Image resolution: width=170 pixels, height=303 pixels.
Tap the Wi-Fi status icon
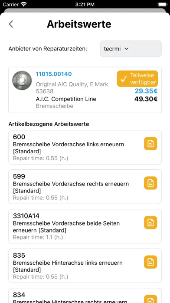pyautogui.click(x=24, y=4)
